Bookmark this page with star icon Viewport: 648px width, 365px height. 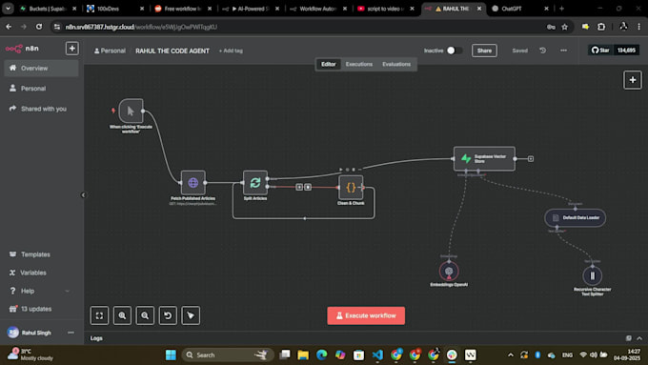[564, 27]
